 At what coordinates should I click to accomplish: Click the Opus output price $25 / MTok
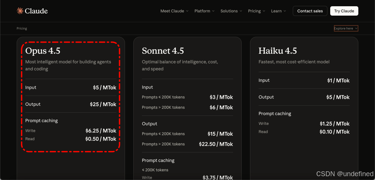point(103,104)
